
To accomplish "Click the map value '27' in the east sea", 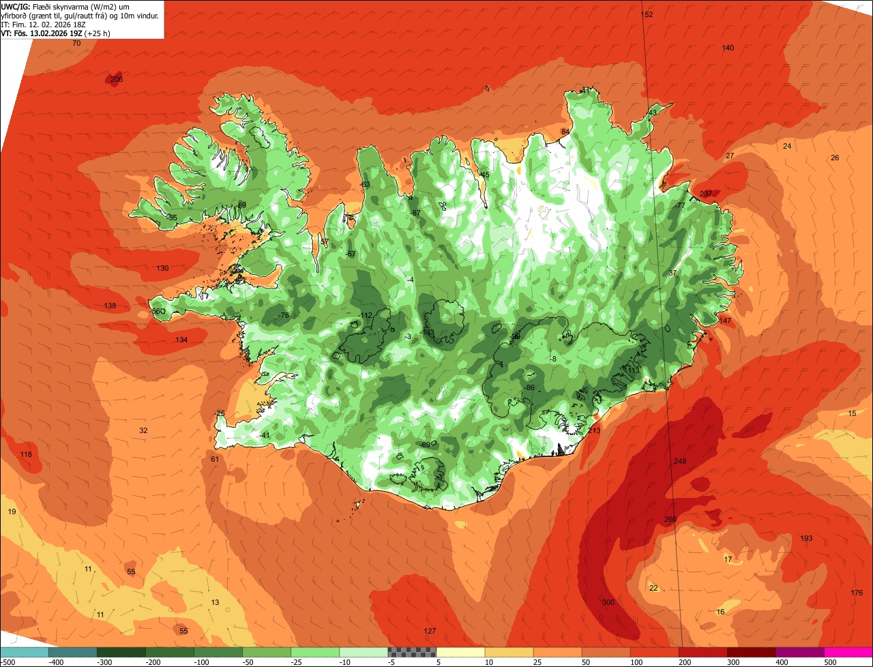I will pyautogui.click(x=730, y=156).
